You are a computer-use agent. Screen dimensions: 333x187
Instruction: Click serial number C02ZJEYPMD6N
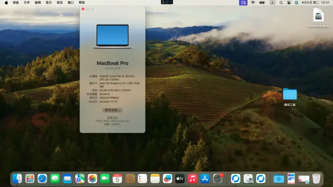(109, 98)
